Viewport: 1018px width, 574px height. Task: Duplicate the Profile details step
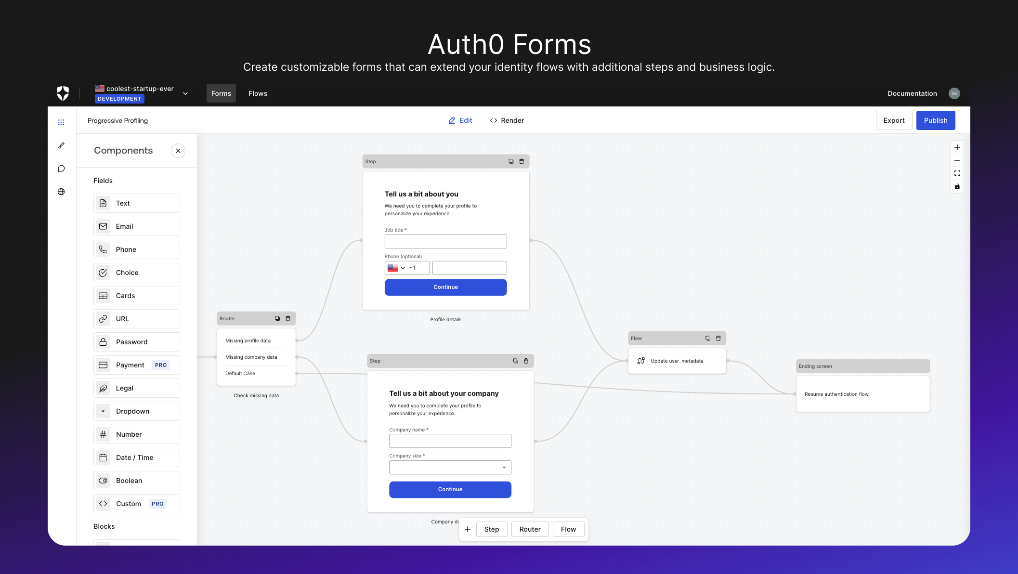[511, 161]
